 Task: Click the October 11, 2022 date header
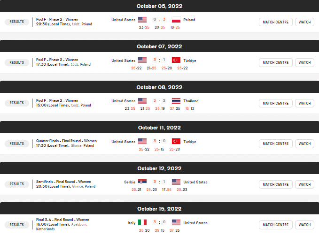159,128
